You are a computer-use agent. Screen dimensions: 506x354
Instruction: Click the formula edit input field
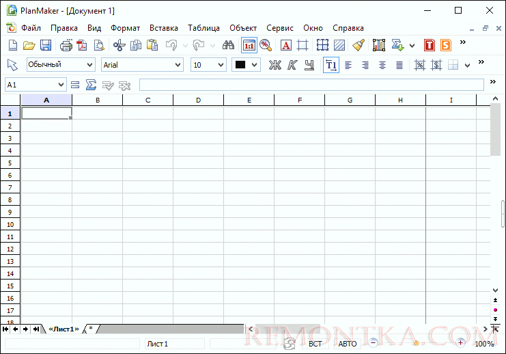click(x=311, y=85)
